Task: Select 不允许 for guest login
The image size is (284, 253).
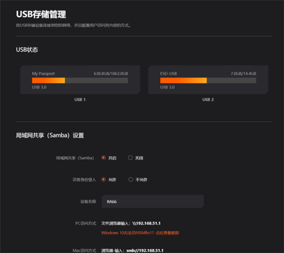Action: tap(131, 180)
